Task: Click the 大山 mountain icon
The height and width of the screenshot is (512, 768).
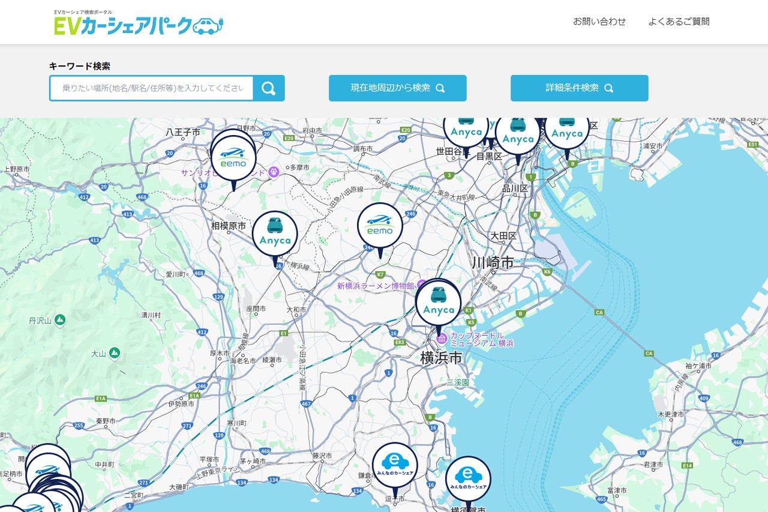Action: pyautogui.click(x=114, y=353)
